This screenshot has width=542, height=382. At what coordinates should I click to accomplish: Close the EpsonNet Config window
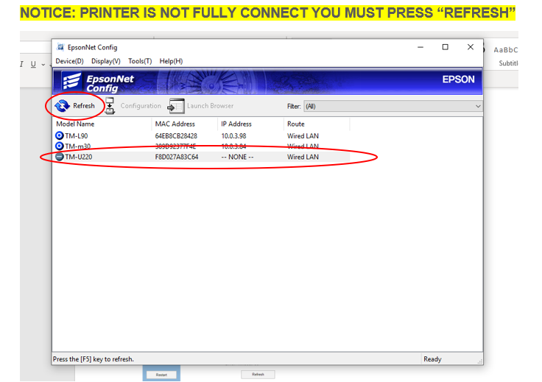[x=471, y=47]
